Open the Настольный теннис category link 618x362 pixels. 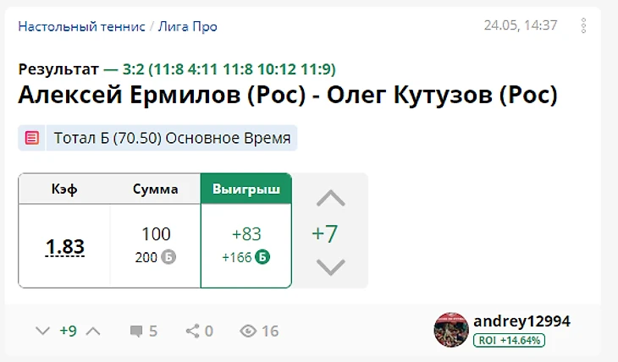[x=81, y=26]
